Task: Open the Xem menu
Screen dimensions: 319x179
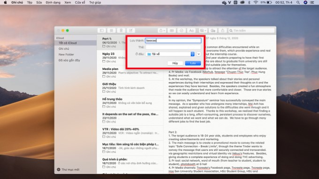Action: (x=68, y=2)
